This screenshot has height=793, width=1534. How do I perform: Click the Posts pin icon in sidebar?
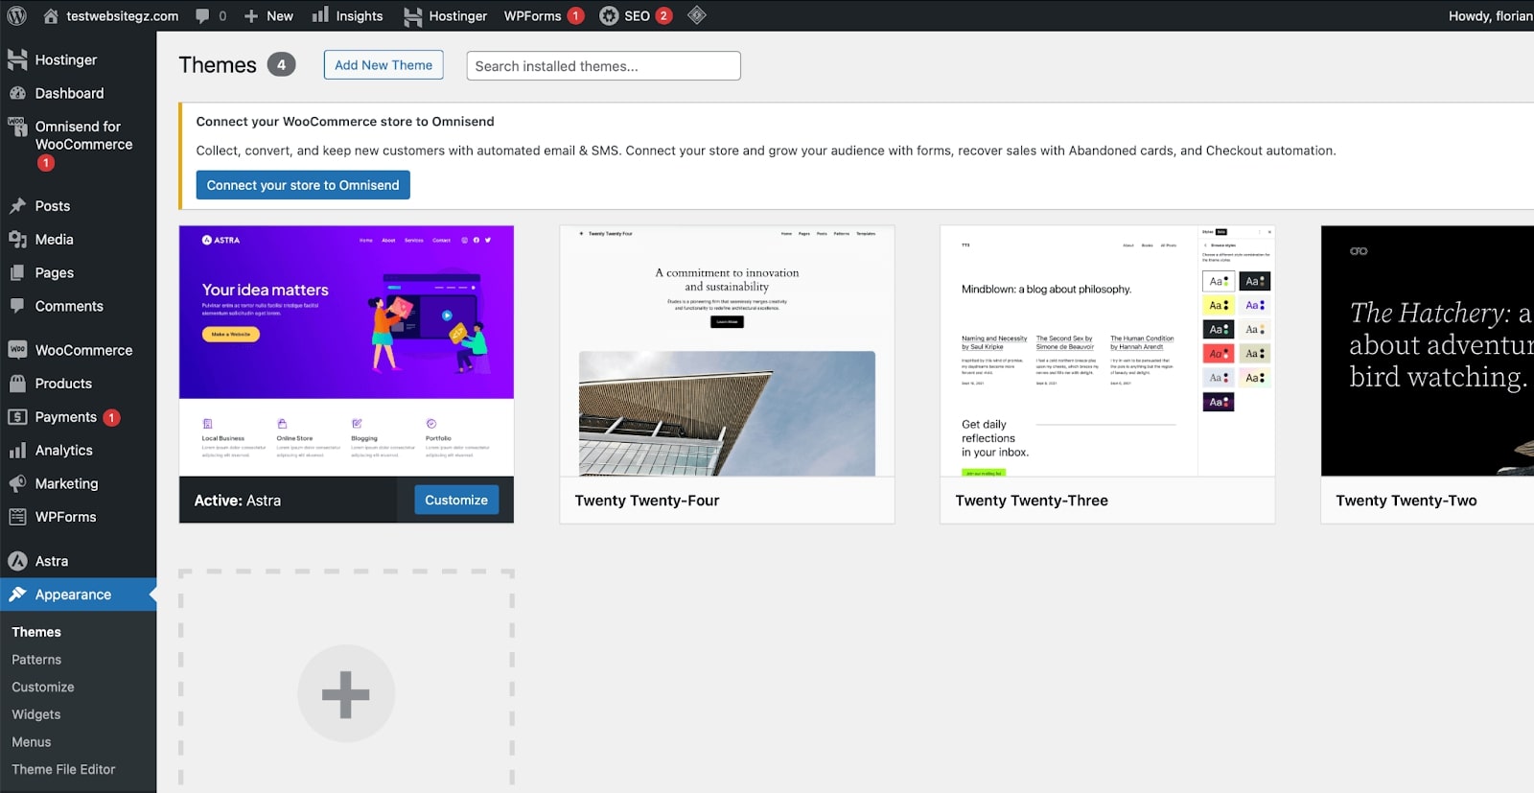coord(17,206)
